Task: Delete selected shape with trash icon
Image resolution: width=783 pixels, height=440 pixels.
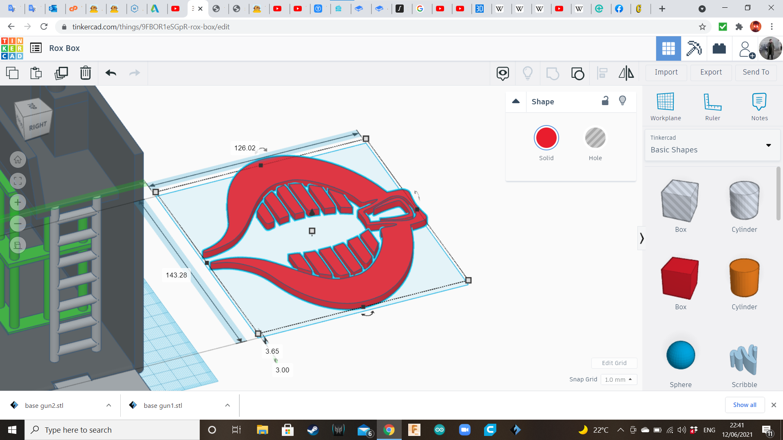Action: [x=86, y=73]
